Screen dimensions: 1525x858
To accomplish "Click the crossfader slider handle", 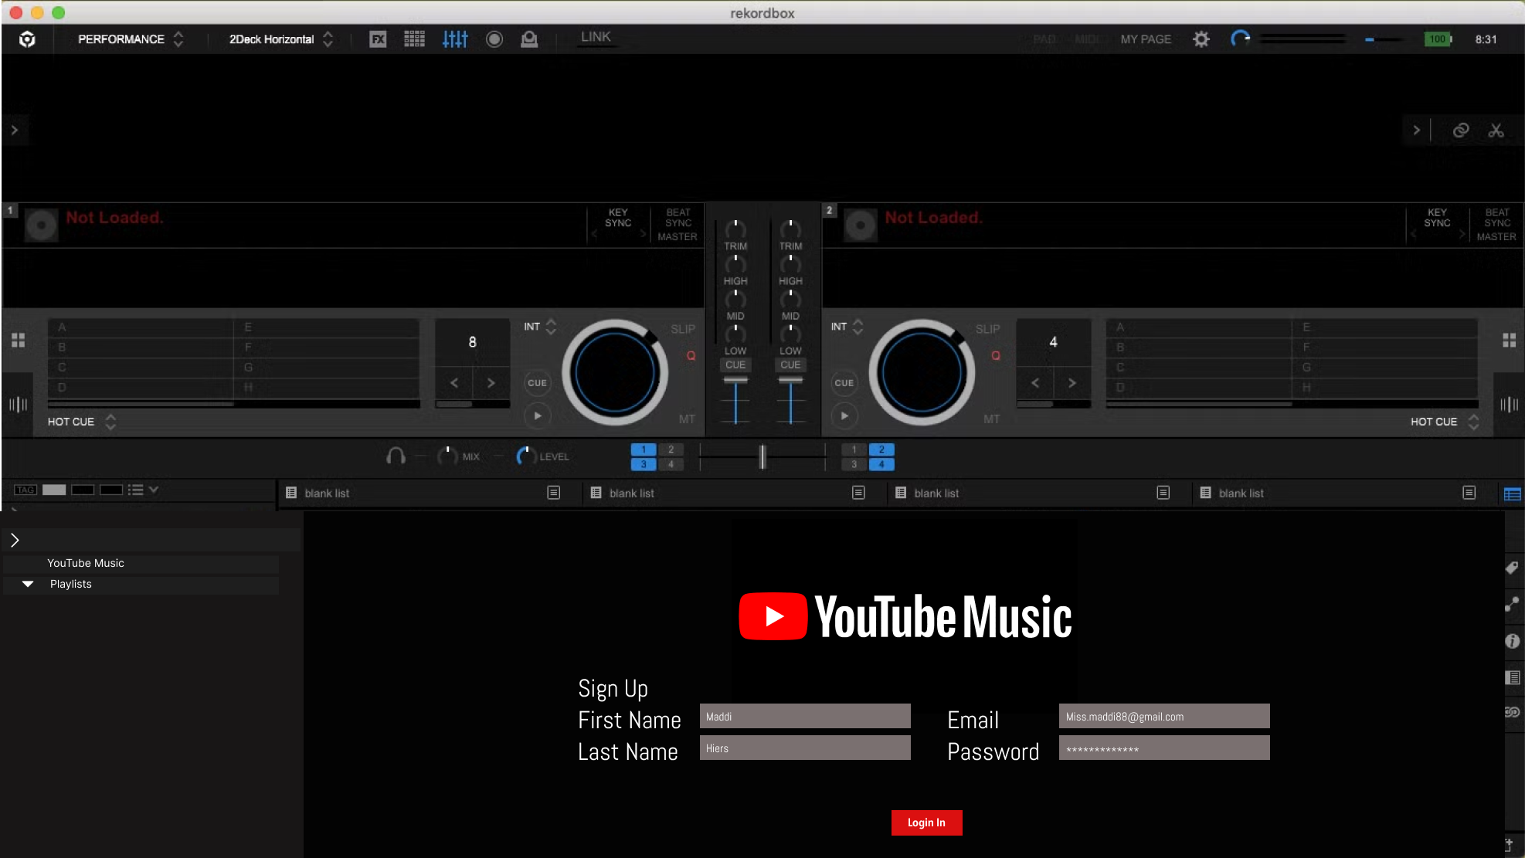I will 762,456.
